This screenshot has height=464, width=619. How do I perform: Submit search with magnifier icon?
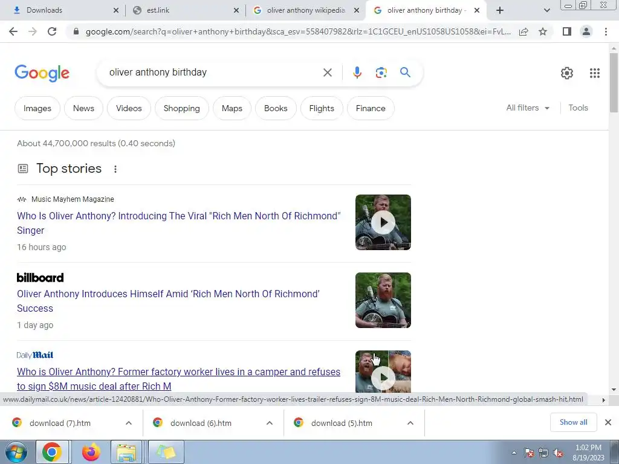[405, 72]
